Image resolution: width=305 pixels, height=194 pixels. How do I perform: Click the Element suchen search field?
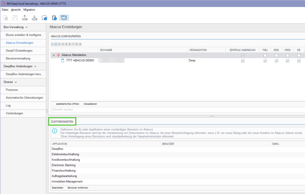point(178,110)
